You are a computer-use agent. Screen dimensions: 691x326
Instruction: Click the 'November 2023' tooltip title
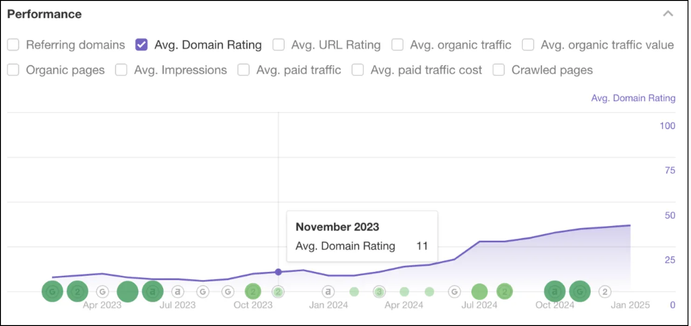coord(337,227)
